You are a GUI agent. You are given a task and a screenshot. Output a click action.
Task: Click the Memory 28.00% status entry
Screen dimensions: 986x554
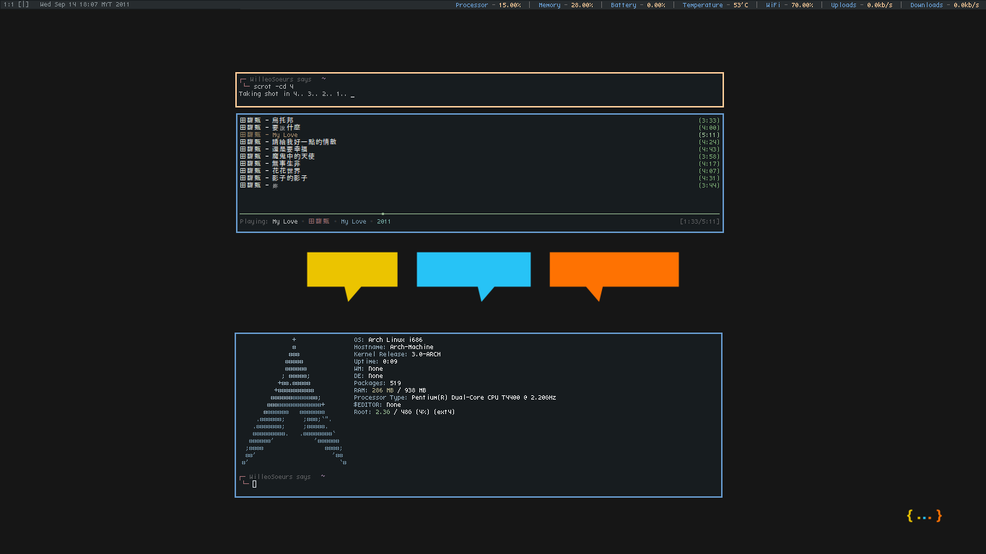coord(566,5)
